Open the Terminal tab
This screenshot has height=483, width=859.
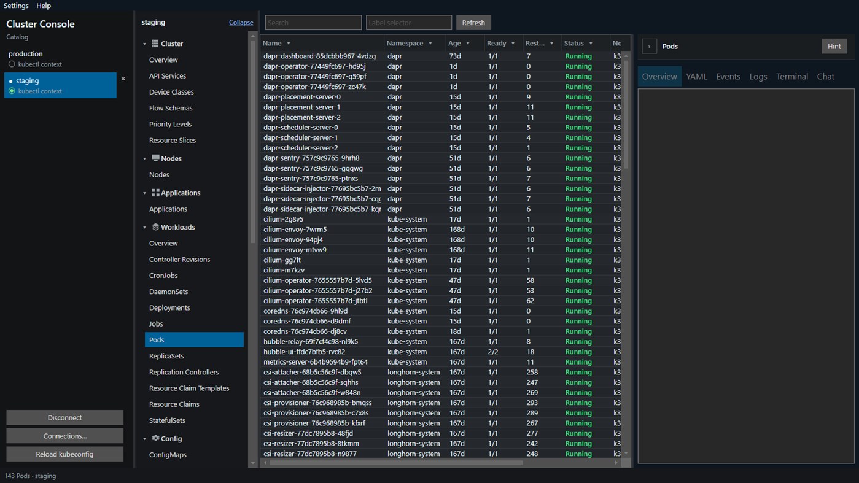pyautogui.click(x=792, y=77)
